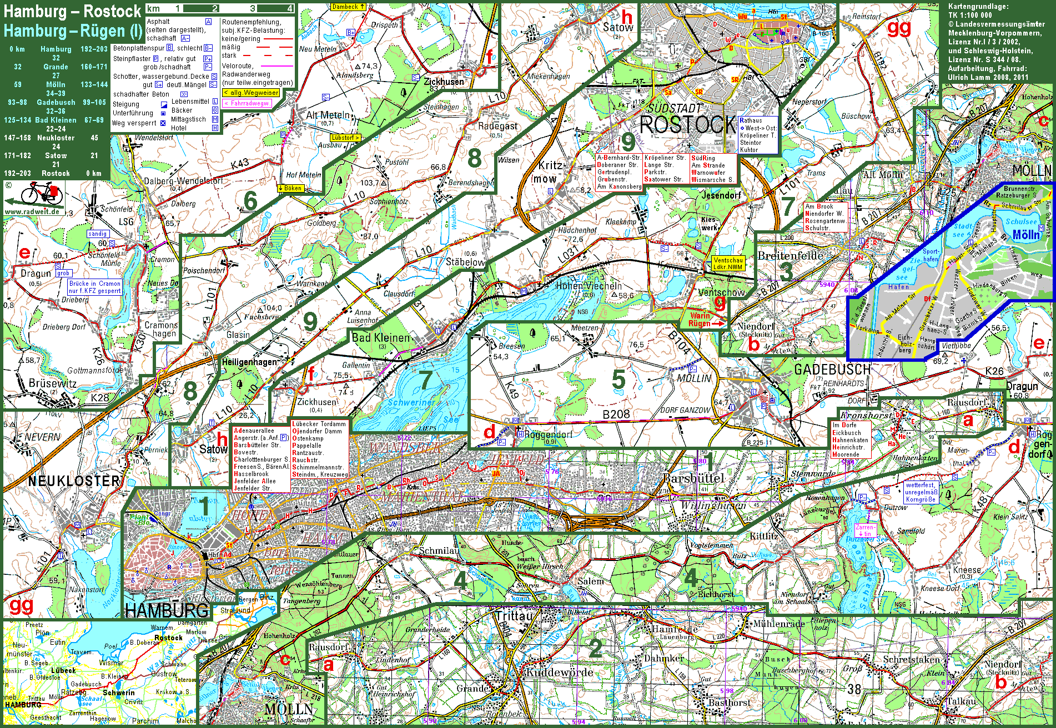Click the Asphalt 'A' symbol in legend
The image size is (1056, 728).
pyautogui.click(x=208, y=22)
